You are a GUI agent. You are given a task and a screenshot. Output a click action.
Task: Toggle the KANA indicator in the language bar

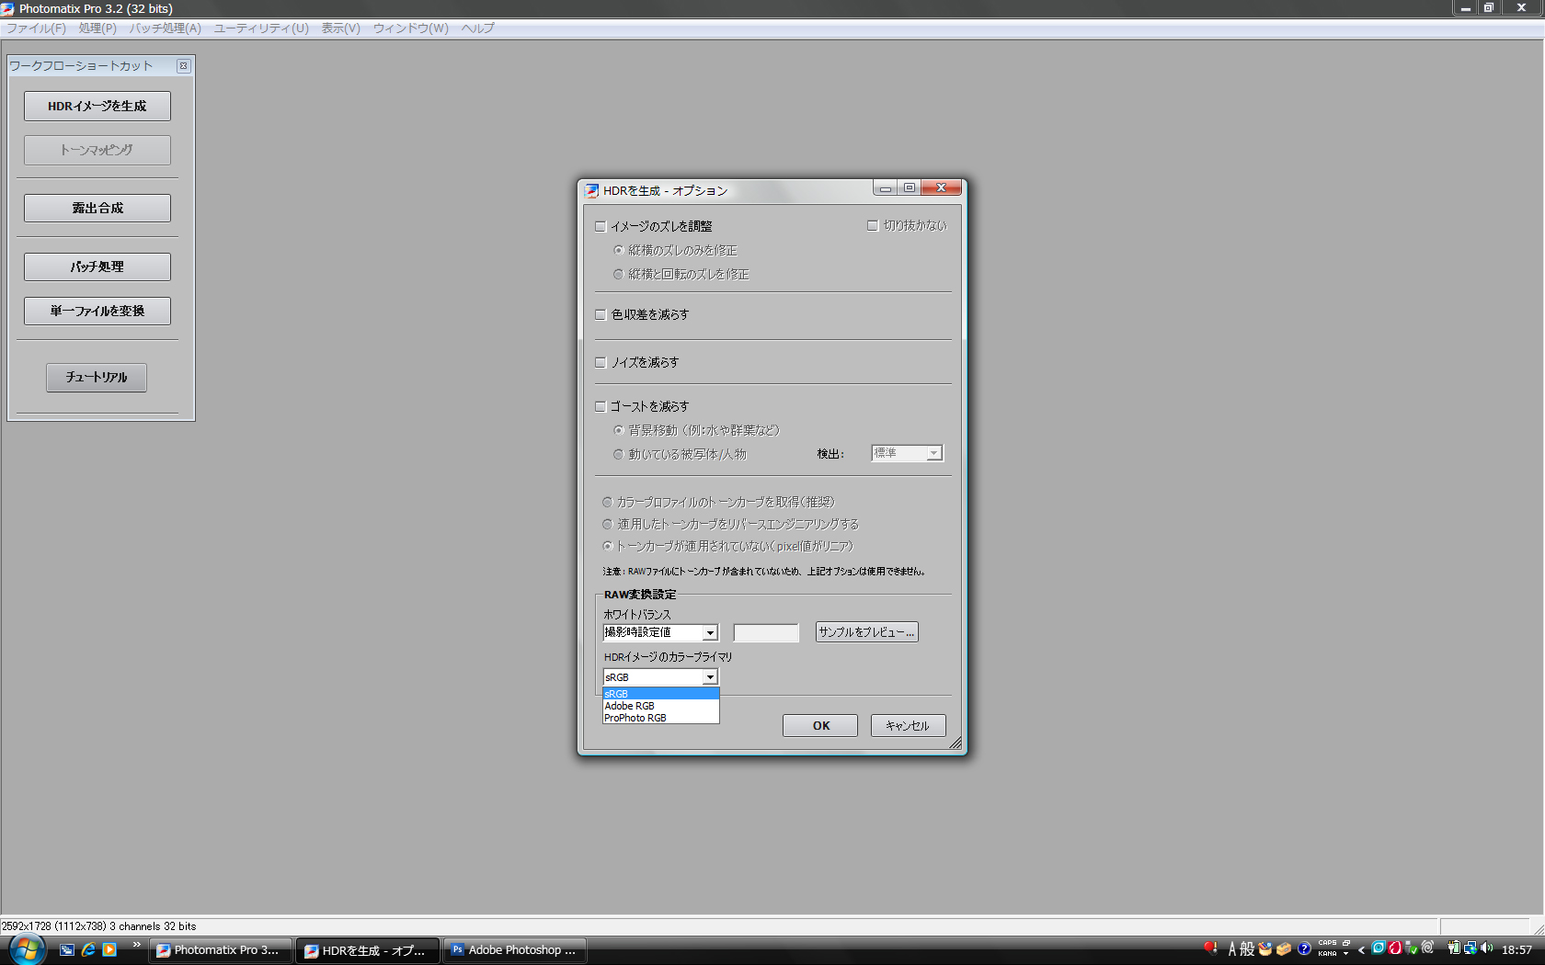1327,953
